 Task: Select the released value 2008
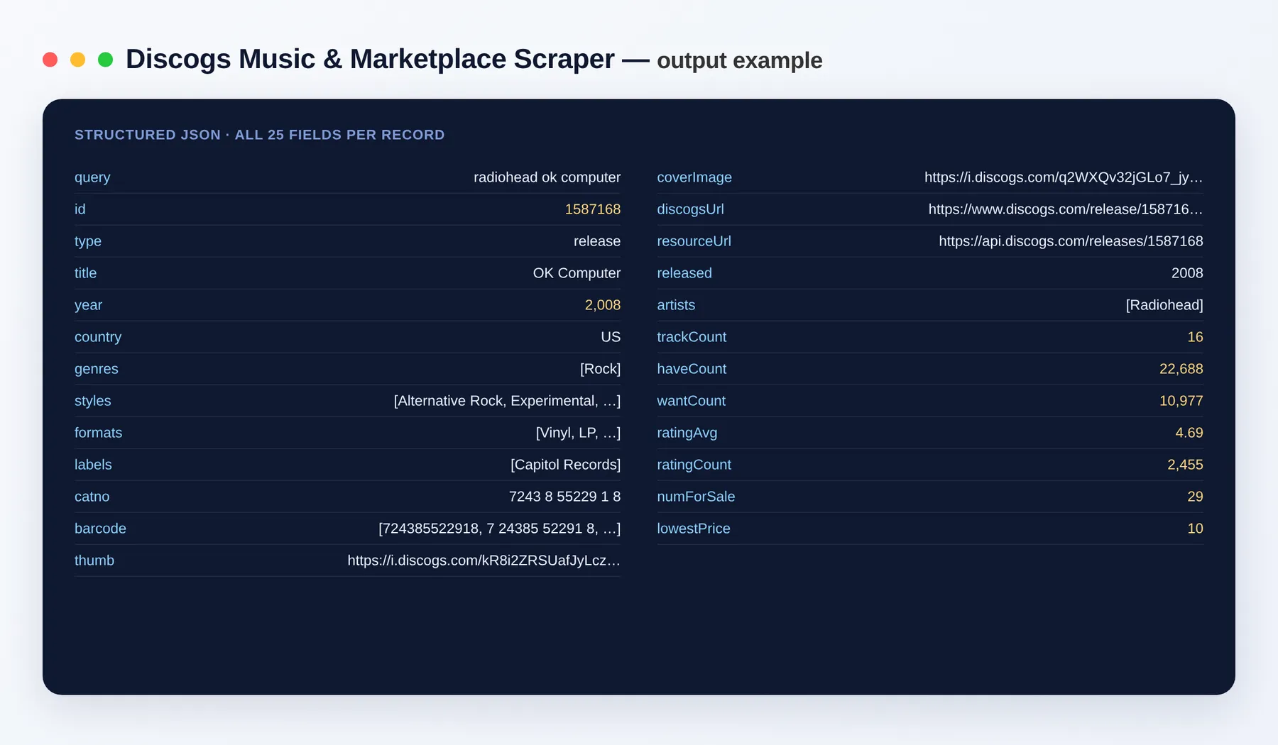click(x=1187, y=273)
